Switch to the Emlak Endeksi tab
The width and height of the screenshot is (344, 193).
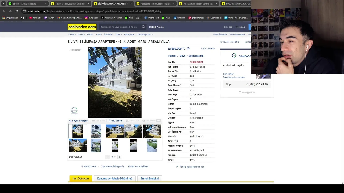[x=149, y=179]
